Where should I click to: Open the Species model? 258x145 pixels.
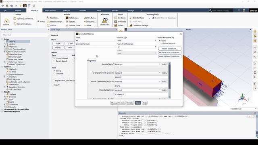pyautogui.click(x=71, y=21)
